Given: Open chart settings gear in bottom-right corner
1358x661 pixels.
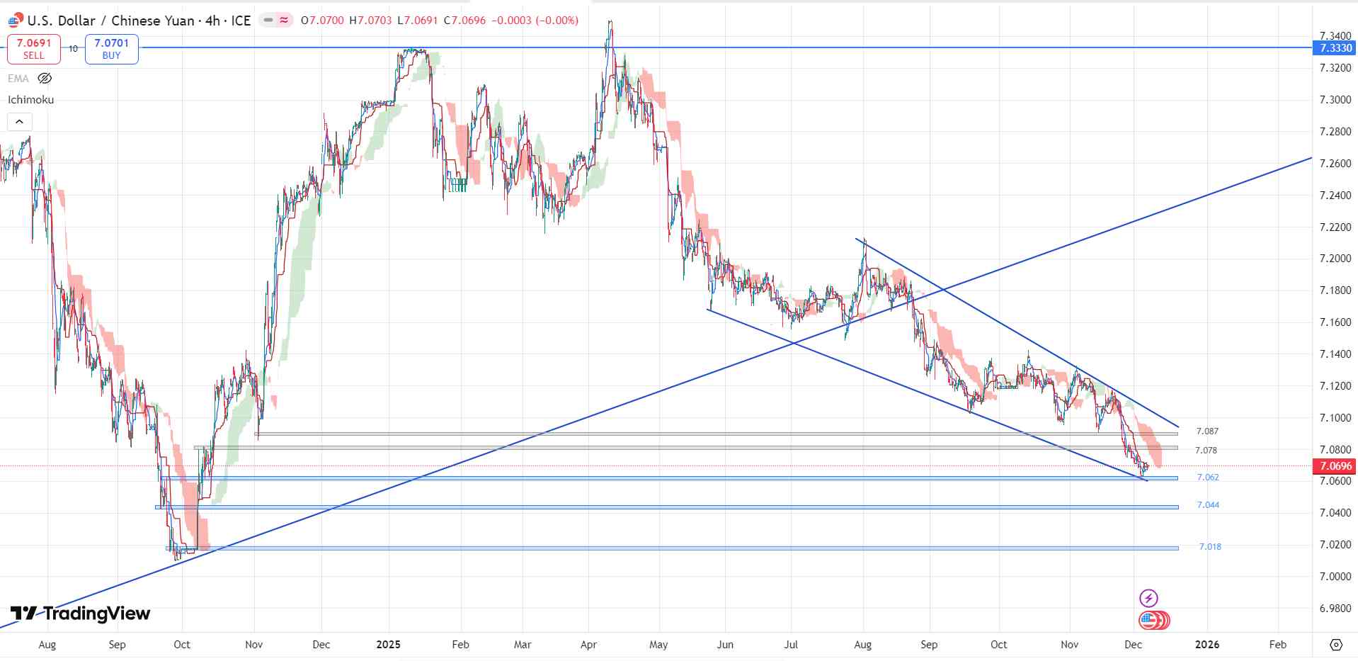Looking at the screenshot, I should tap(1335, 645).
